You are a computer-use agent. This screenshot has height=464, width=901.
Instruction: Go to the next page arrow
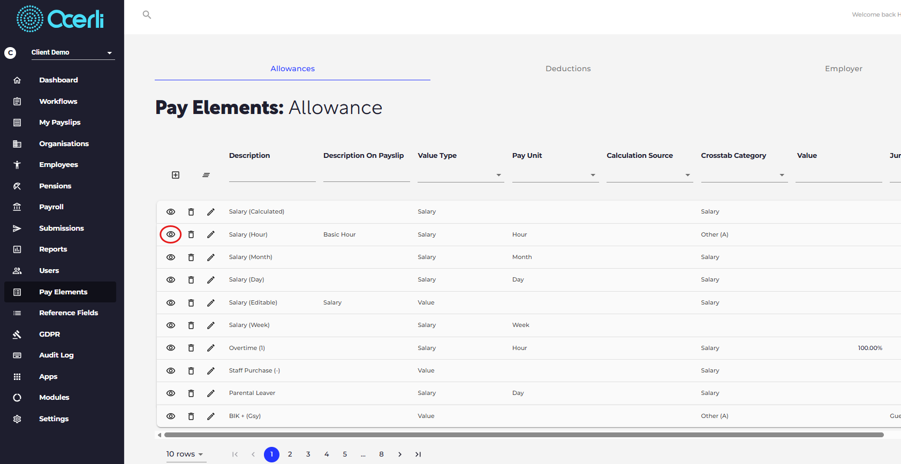pos(400,454)
